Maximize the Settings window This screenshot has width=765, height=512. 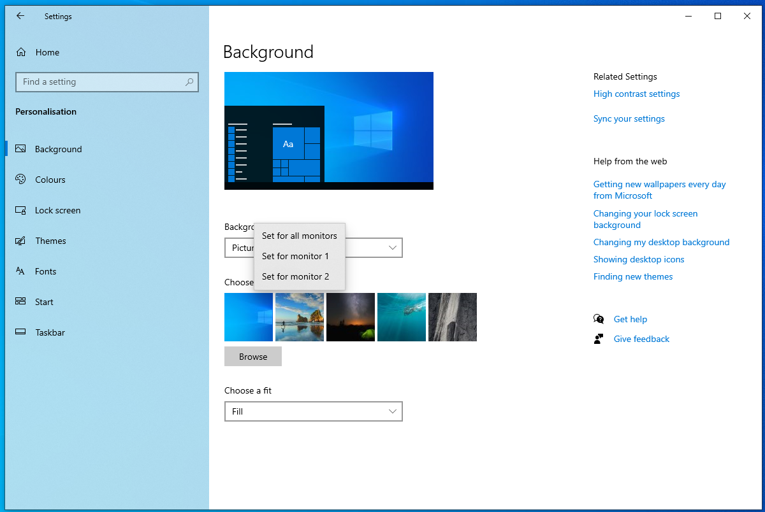(x=718, y=17)
